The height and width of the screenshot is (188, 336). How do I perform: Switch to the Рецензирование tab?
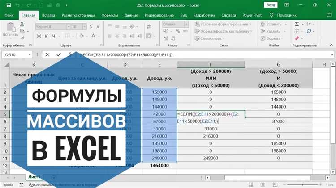click(x=159, y=15)
